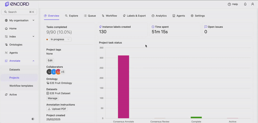Open the user profile icon

[x=253, y=4]
